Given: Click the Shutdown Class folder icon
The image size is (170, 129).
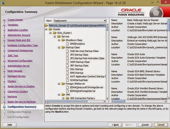Looking at the screenshot, I should click(x=63, y=40).
